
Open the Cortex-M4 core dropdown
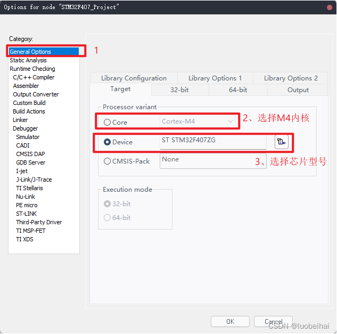[198, 121]
